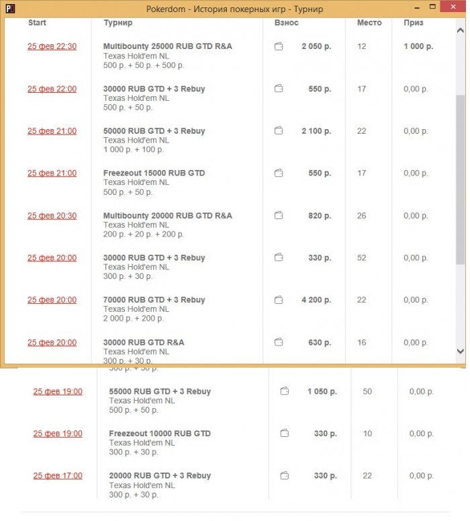
Task: Click wallet icon in Multibounty 20000 RUB row
Action: click(279, 216)
